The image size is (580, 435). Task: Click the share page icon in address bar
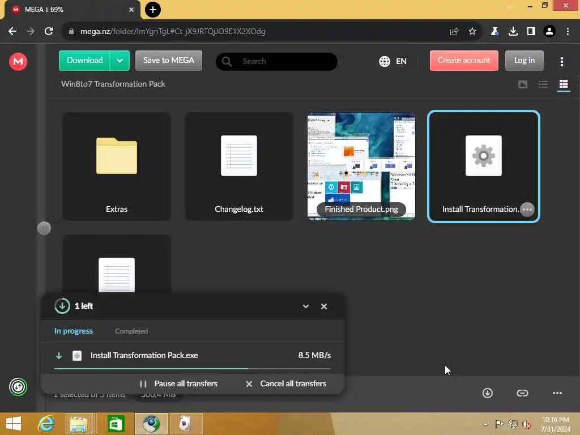pyautogui.click(x=454, y=32)
